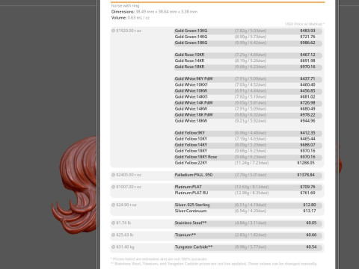Select Gold White:14KW entry
The height and width of the screenshot is (269, 359).
tap(191, 108)
